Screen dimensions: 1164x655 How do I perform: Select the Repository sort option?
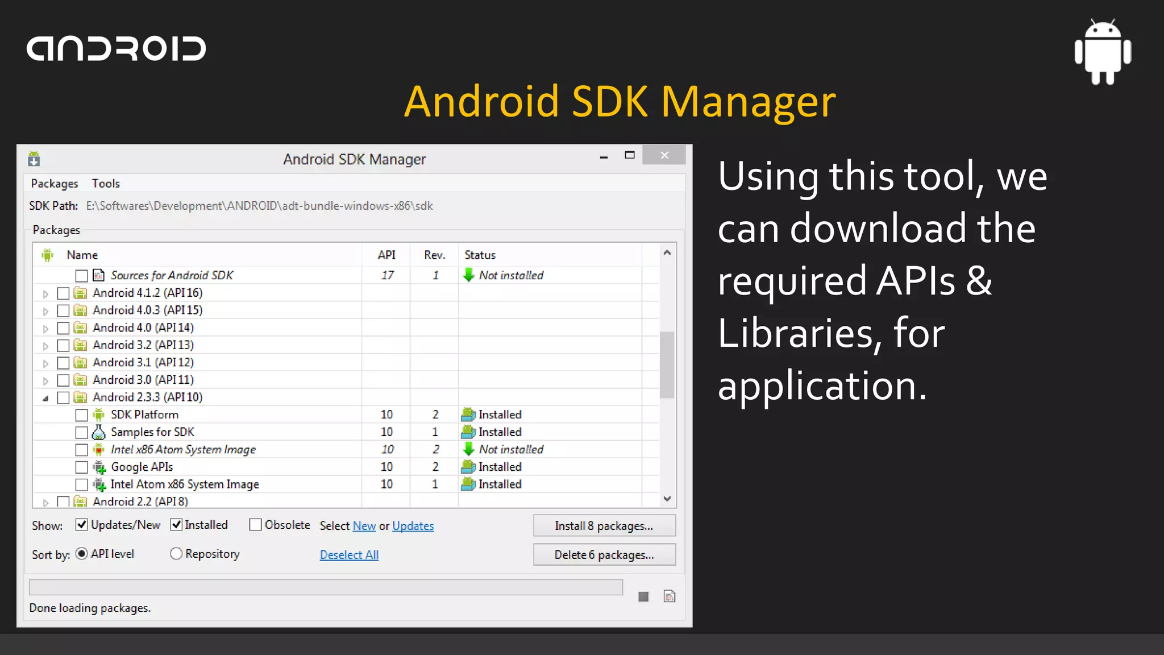coord(176,554)
